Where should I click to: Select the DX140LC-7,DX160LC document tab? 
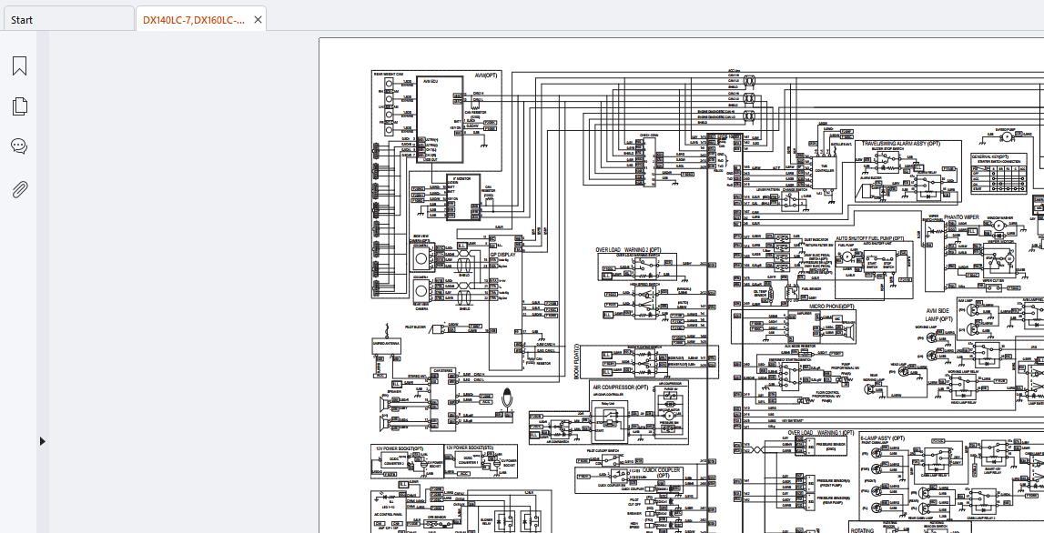(193, 19)
